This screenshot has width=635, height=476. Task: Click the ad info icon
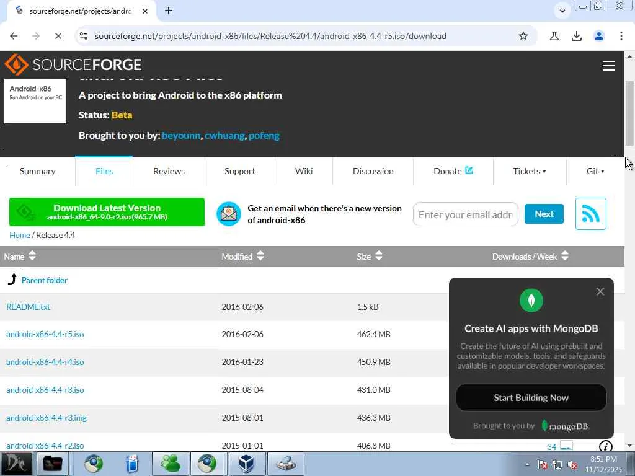pos(605,446)
